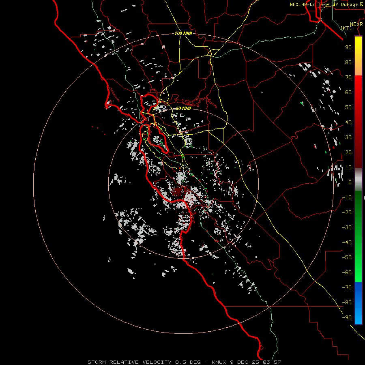Viewport: 365px width, 365px height.
Task: Click the 60 value on the velocity scale
Action: 348,92
